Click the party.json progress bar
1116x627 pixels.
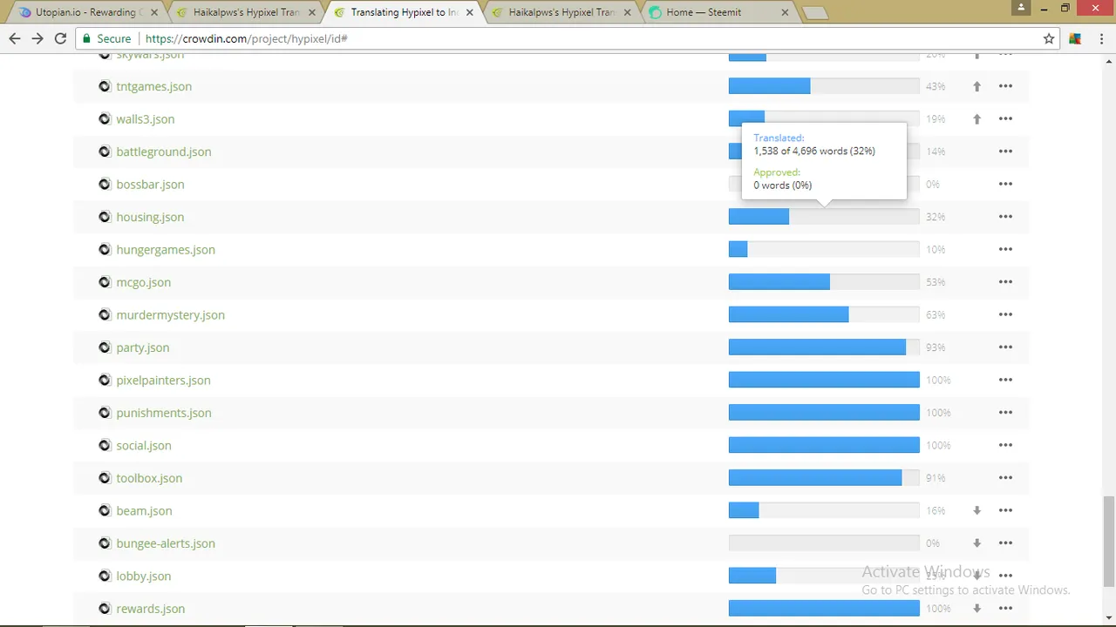(824, 347)
